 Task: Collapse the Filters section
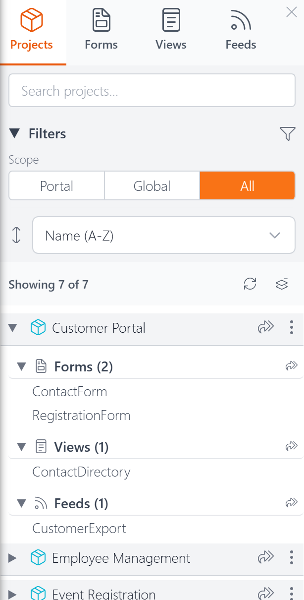coord(15,133)
